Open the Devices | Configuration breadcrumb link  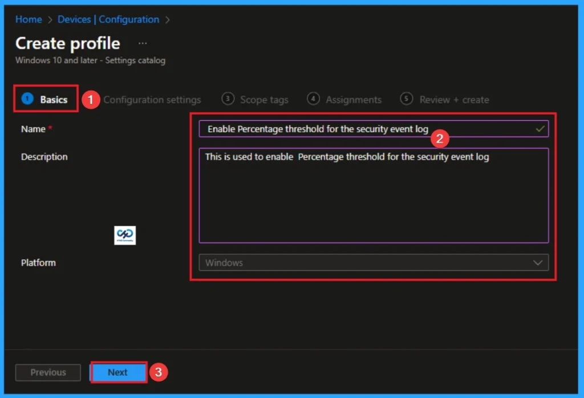108,19
